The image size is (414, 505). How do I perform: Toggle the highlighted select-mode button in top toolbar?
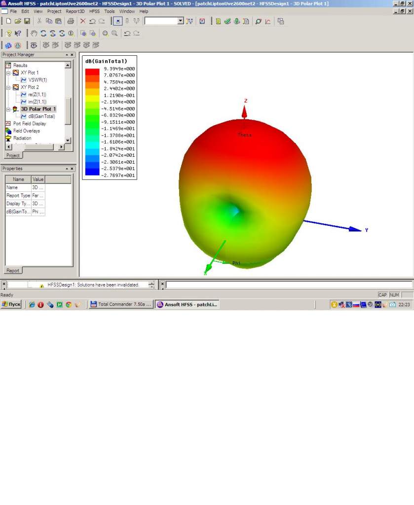(x=118, y=21)
